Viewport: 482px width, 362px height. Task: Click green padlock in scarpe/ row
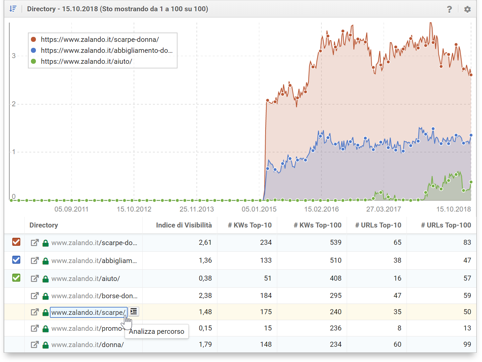tap(46, 313)
